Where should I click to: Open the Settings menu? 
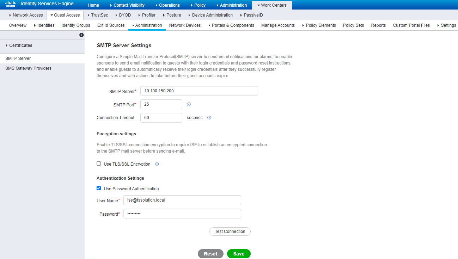[446, 25]
